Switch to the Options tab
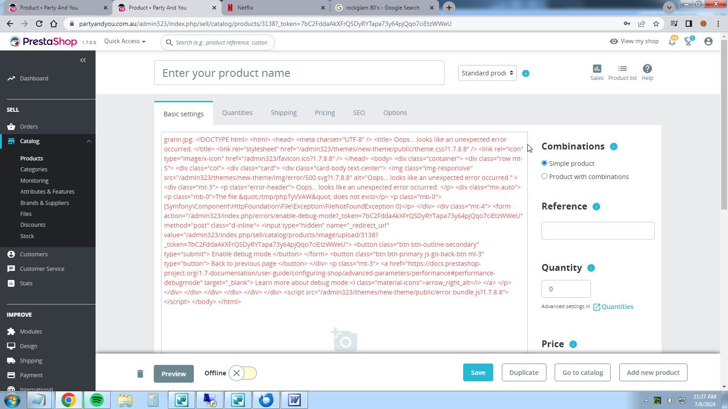This screenshot has height=409, width=728. [x=395, y=113]
